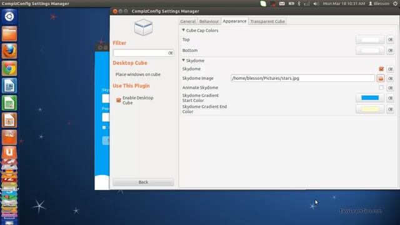400x225 pixels.
Task: Click into the Skydome Image path field
Action: point(302,78)
